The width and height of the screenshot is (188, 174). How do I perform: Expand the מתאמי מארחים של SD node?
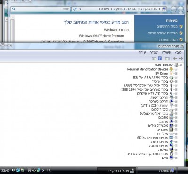point(176,138)
